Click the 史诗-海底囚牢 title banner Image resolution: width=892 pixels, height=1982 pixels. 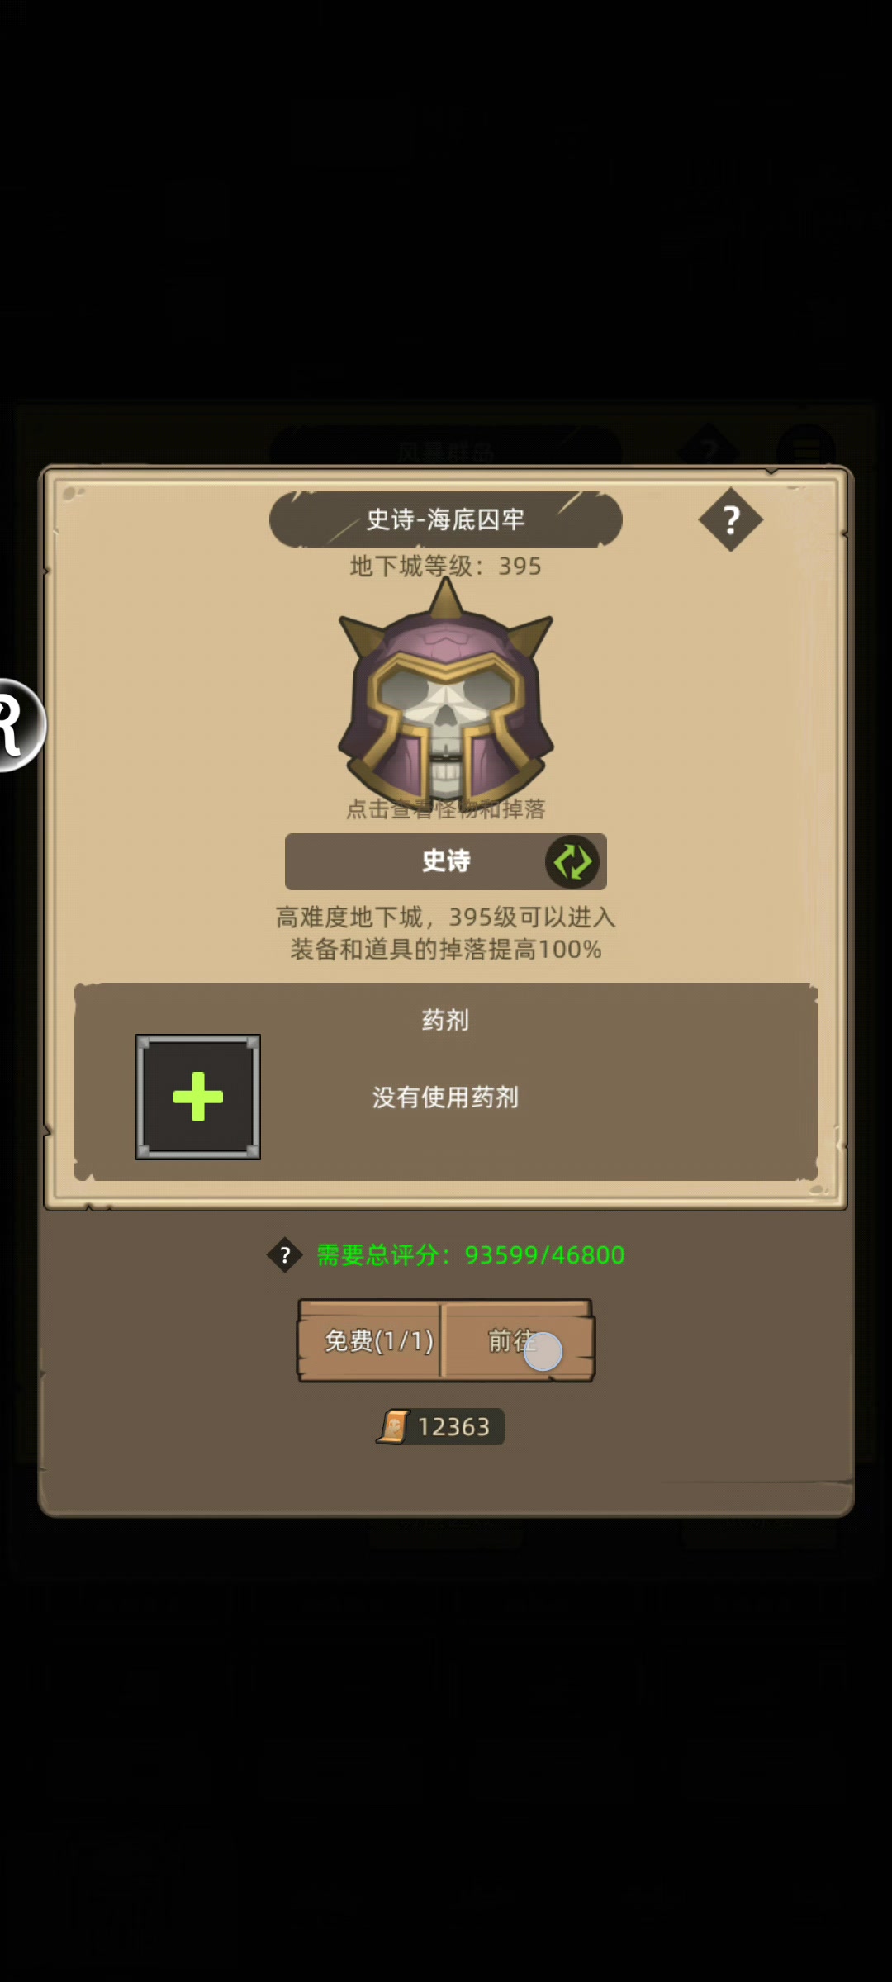tap(446, 519)
